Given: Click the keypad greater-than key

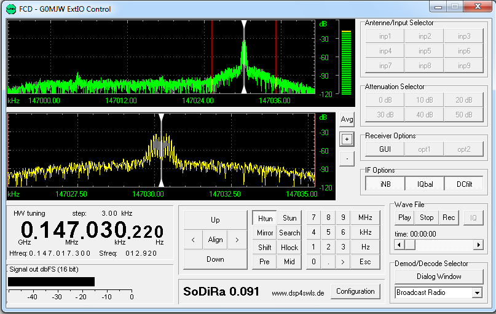Looking at the screenshot, I should (x=343, y=262).
